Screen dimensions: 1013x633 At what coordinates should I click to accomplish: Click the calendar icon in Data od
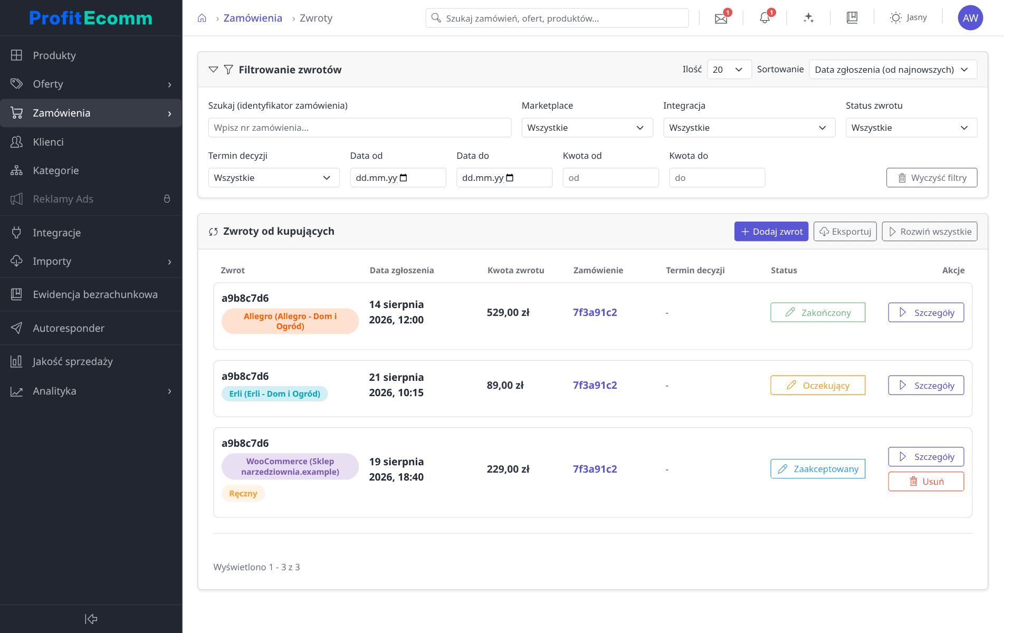point(404,178)
